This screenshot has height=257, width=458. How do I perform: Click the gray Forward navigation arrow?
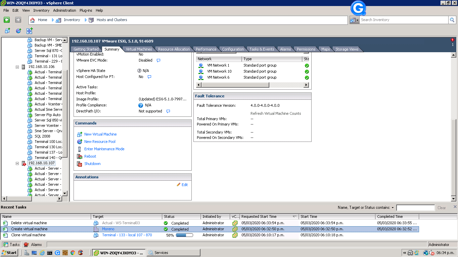click(18, 20)
